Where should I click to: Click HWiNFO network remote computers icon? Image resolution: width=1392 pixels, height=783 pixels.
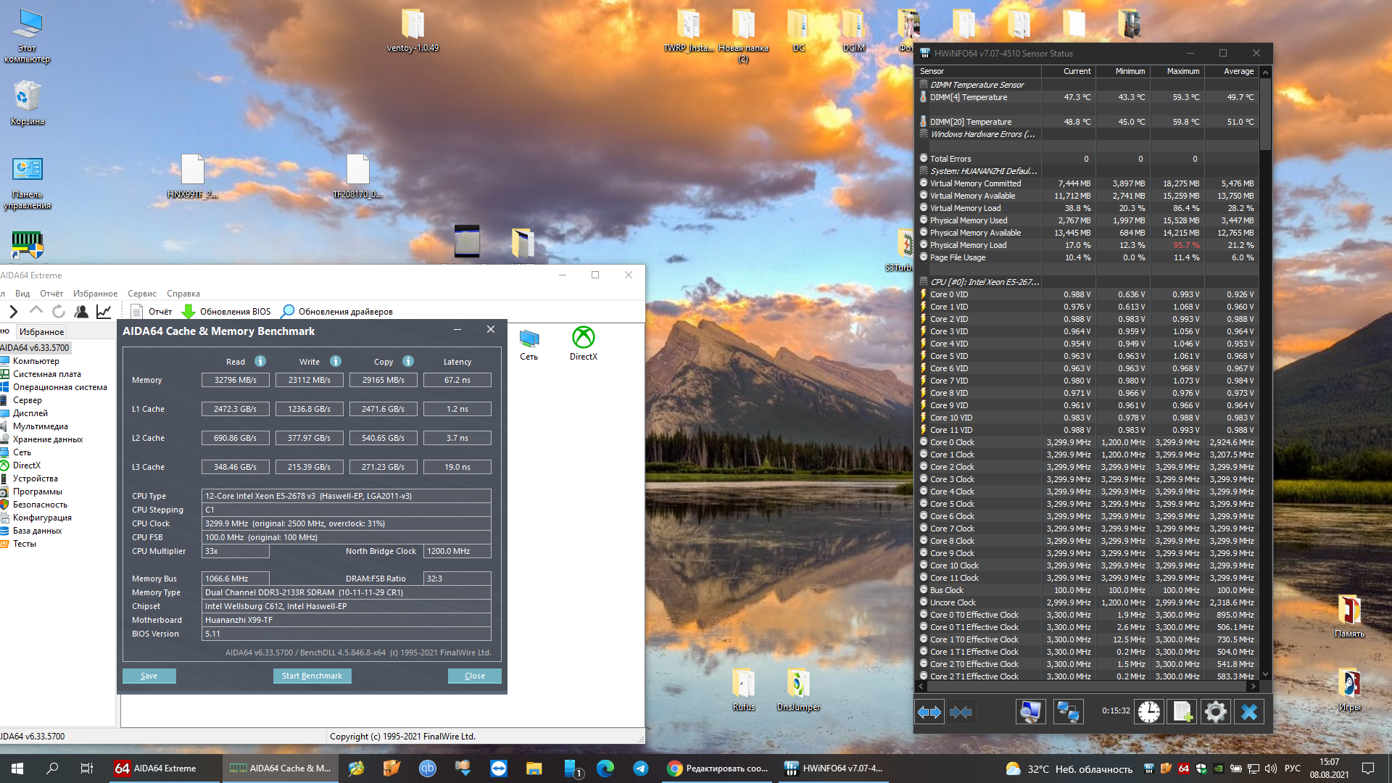click(1068, 712)
